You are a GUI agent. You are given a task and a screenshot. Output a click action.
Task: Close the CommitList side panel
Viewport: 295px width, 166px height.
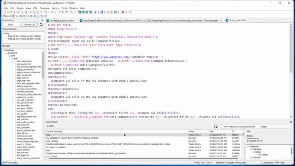42,20
